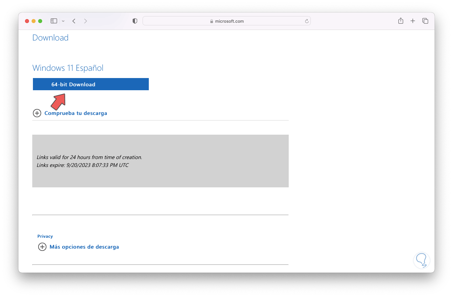The image size is (453, 297).
Task: Reload the page with the refresh icon
Action: (306, 21)
